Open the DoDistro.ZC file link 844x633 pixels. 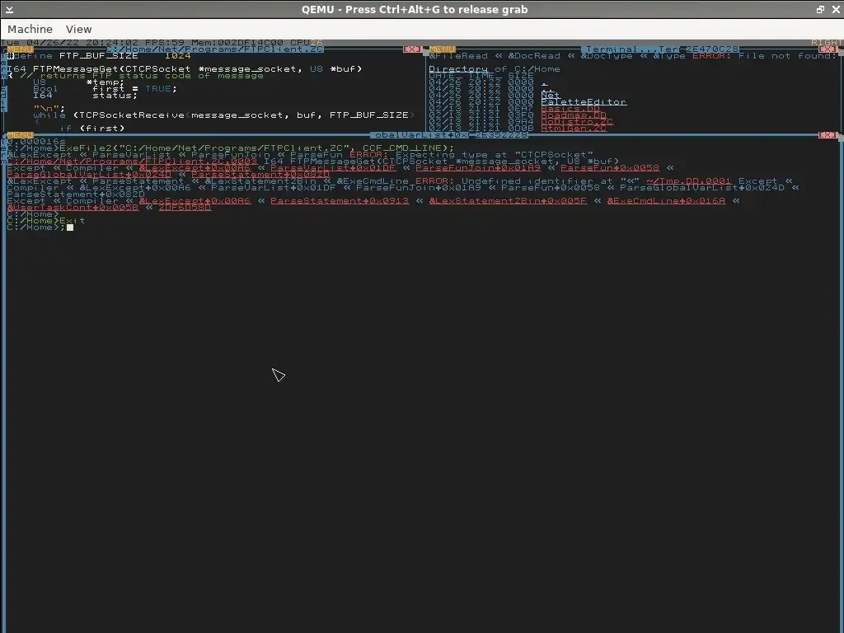click(577, 122)
